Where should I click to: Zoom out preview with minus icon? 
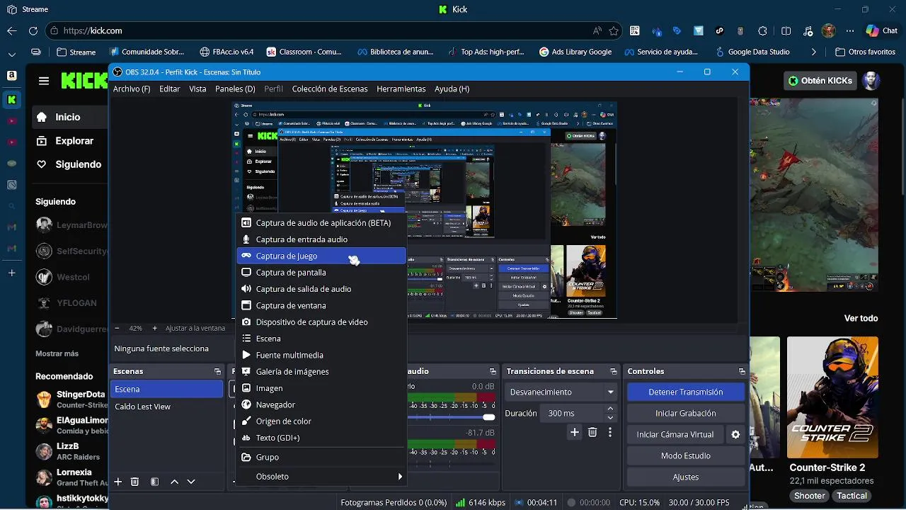coord(117,328)
